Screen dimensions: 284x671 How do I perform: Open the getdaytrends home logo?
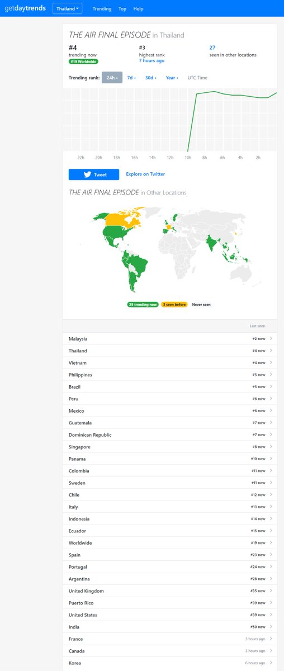pyautogui.click(x=26, y=8)
